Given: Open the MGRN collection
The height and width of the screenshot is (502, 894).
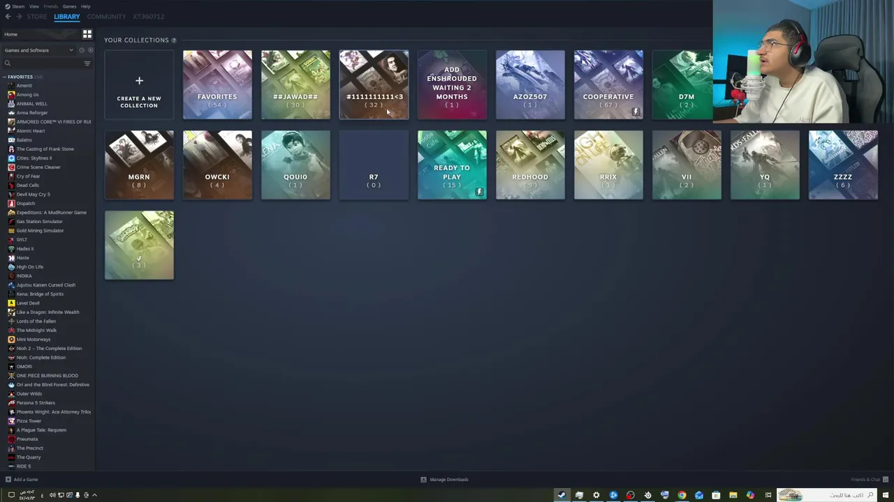Looking at the screenshot, I should (139, 165).
